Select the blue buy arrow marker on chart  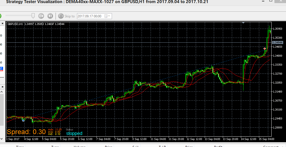(23, 120)
